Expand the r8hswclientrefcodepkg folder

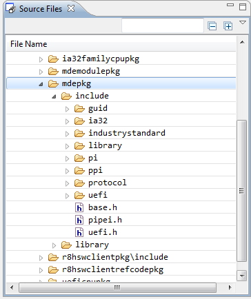pyautogui.click(x=41, y=271)
